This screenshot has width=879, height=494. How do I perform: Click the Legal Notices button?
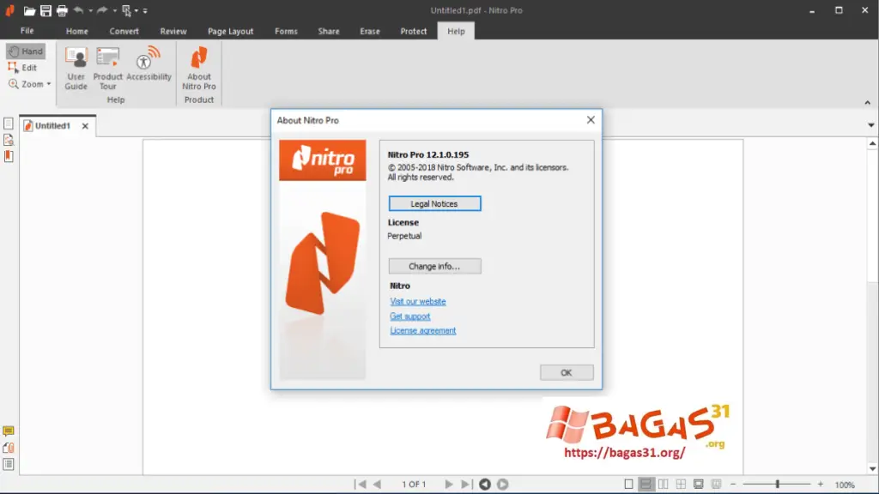click(x=434, y=203)
